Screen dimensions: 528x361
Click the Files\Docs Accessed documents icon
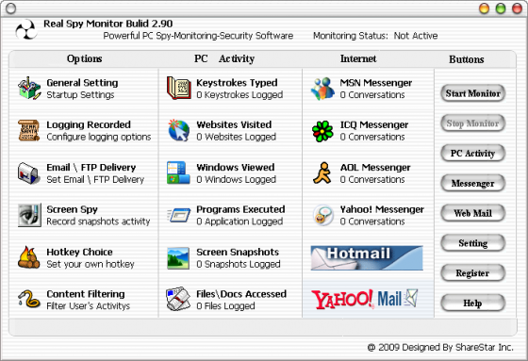point(178,299)
